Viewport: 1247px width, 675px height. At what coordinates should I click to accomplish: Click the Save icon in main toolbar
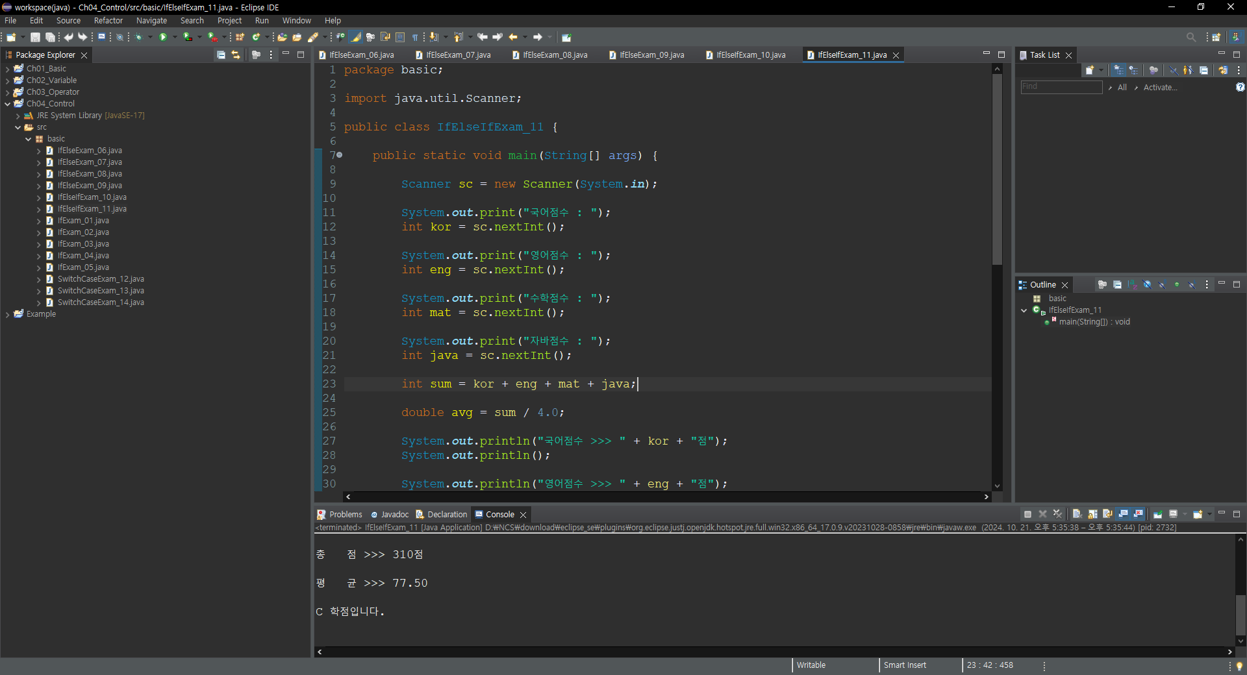click(x=35, y=37)
